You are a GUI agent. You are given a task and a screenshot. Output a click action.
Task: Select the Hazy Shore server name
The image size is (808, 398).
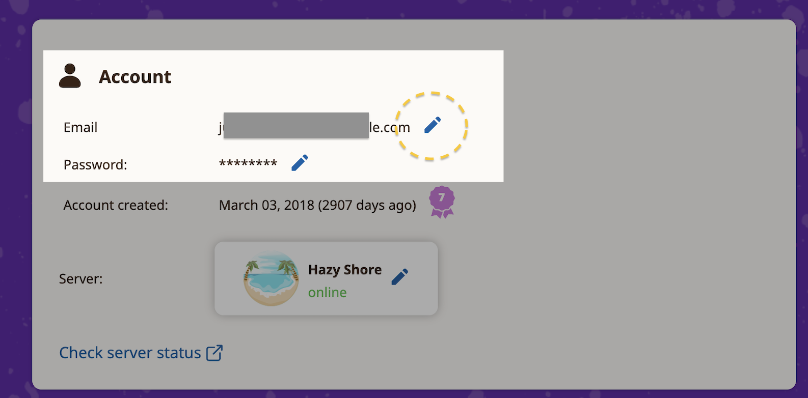click(344, 270)
